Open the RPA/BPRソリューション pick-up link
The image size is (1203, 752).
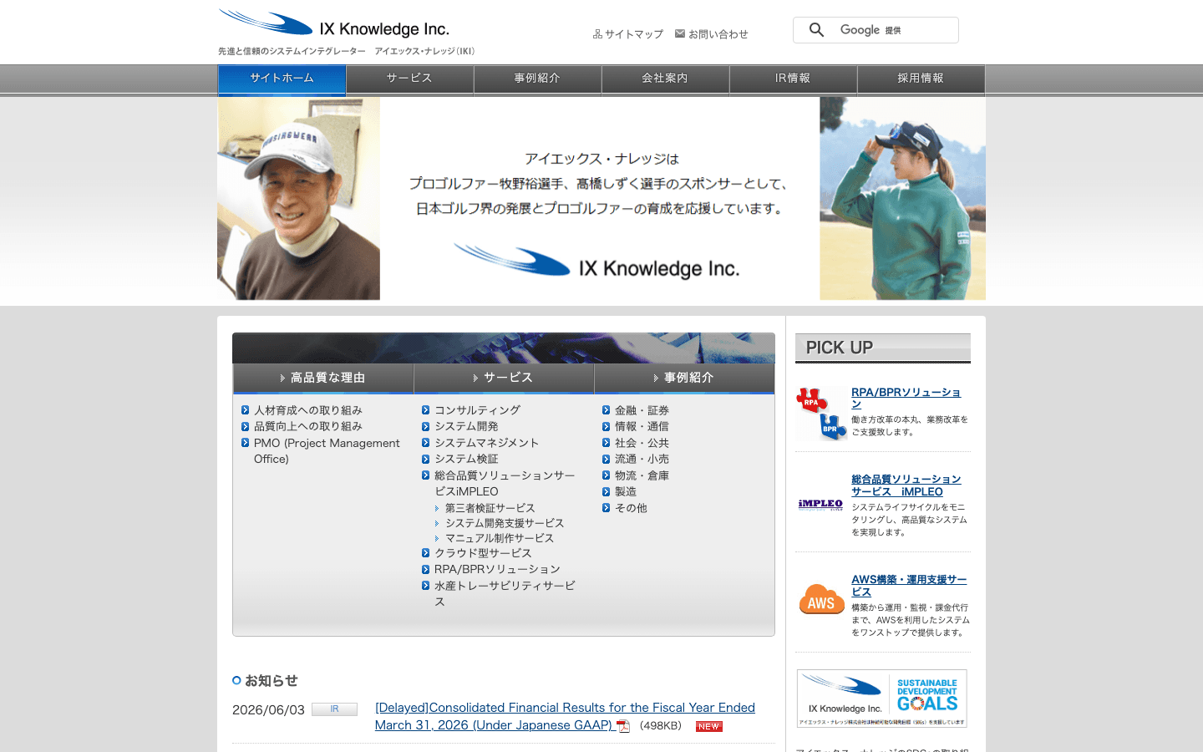[x=906, y=398]
